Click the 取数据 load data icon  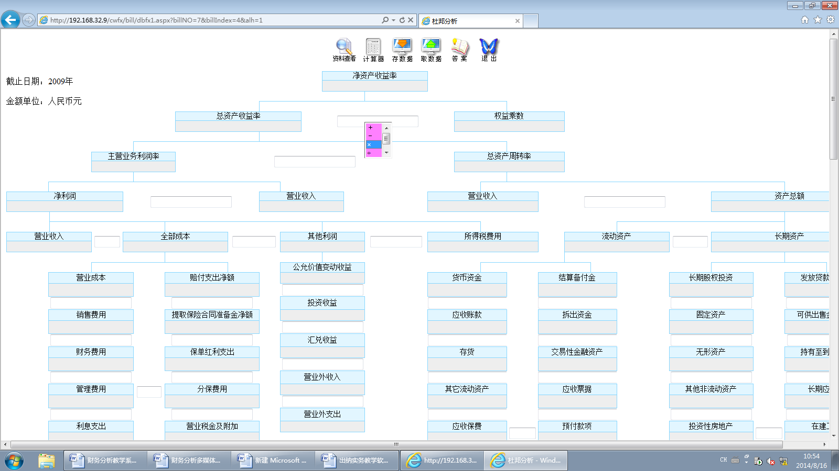pyautogui.click(x=431, y=50)
